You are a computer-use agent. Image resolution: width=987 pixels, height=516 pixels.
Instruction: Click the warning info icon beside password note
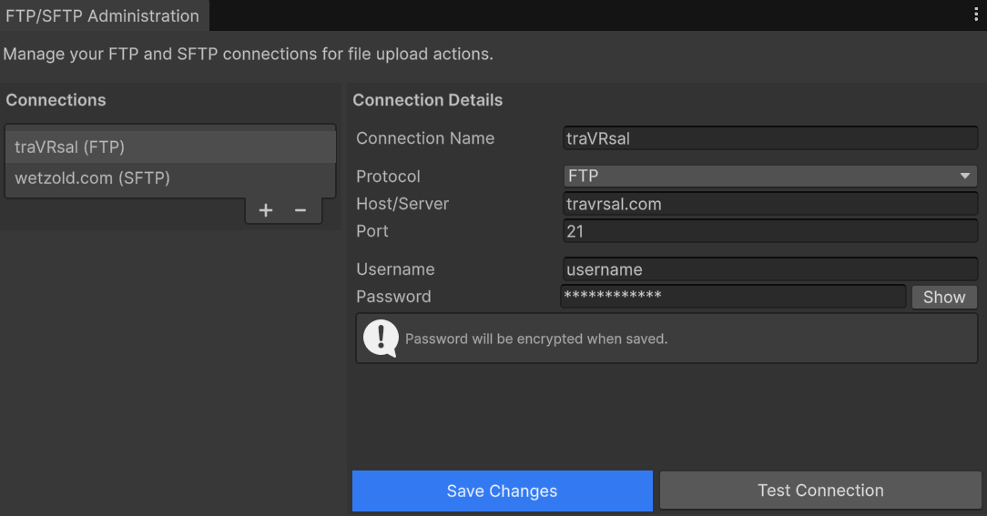click(381, 339)
